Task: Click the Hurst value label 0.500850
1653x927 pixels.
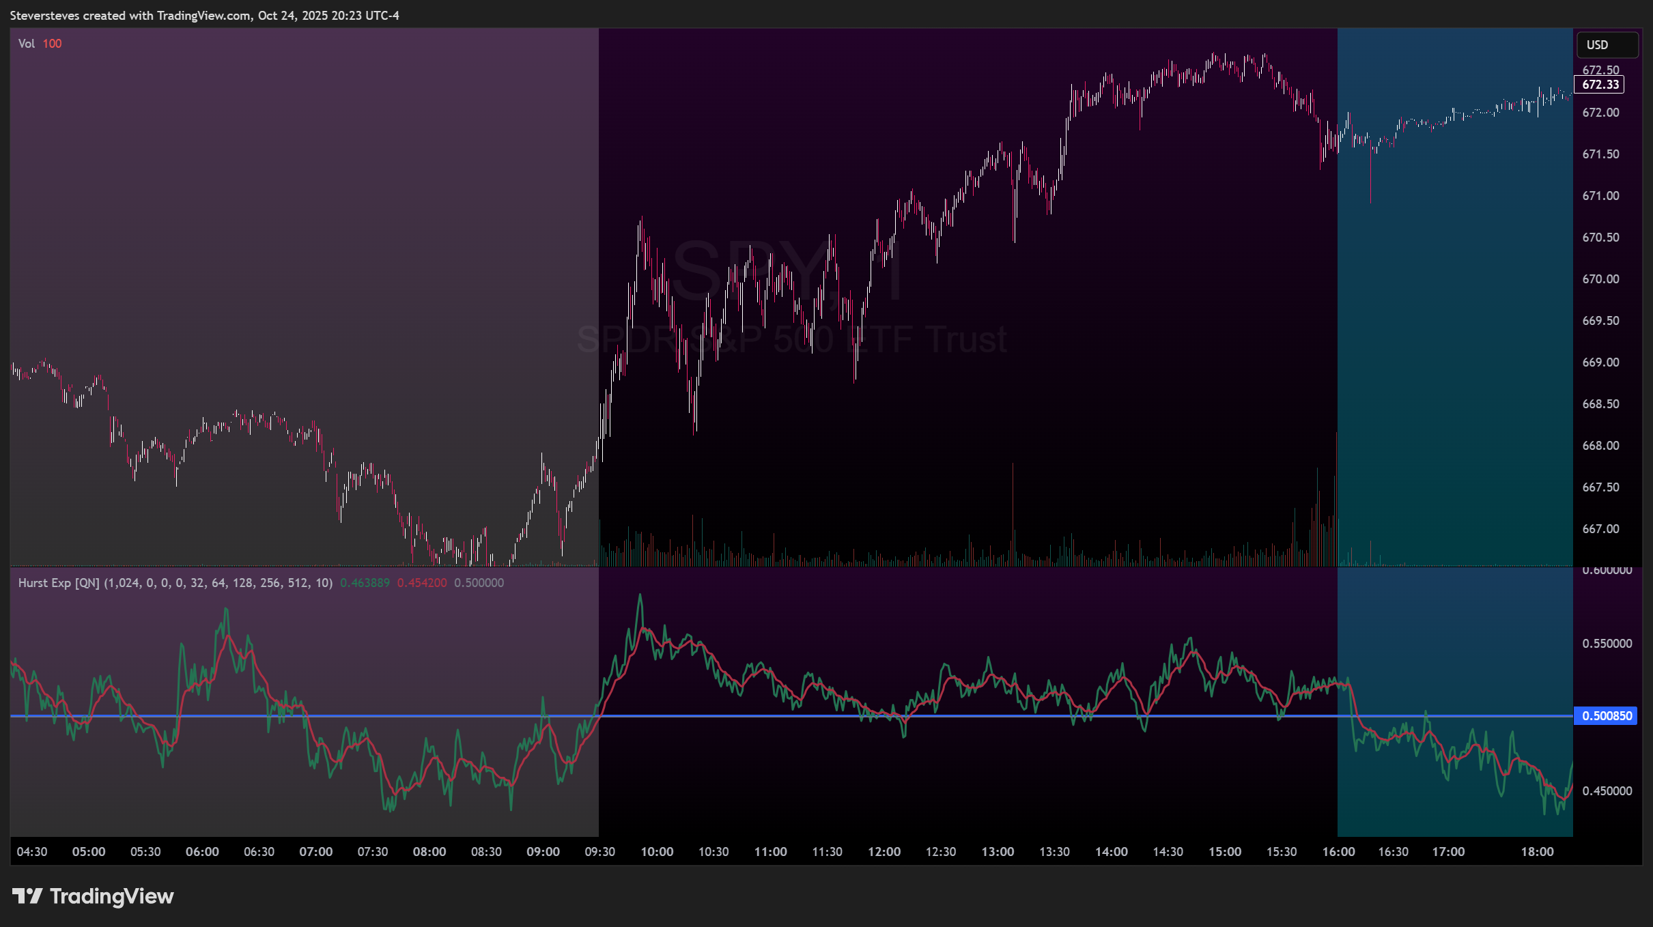Action: tap(1605, 715)
